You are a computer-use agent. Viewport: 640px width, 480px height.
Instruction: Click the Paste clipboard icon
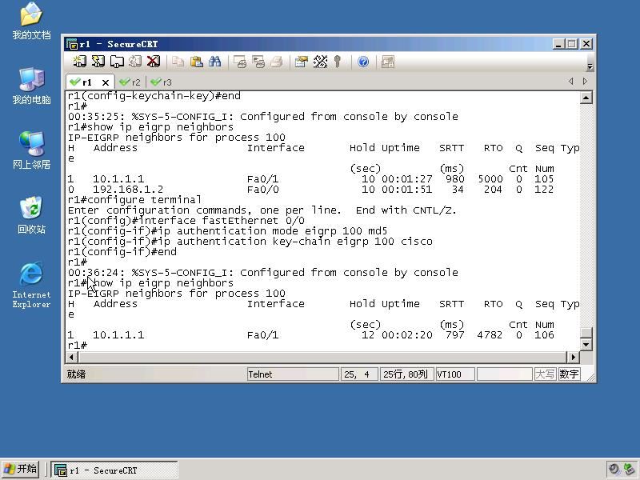tap(197, 62)
